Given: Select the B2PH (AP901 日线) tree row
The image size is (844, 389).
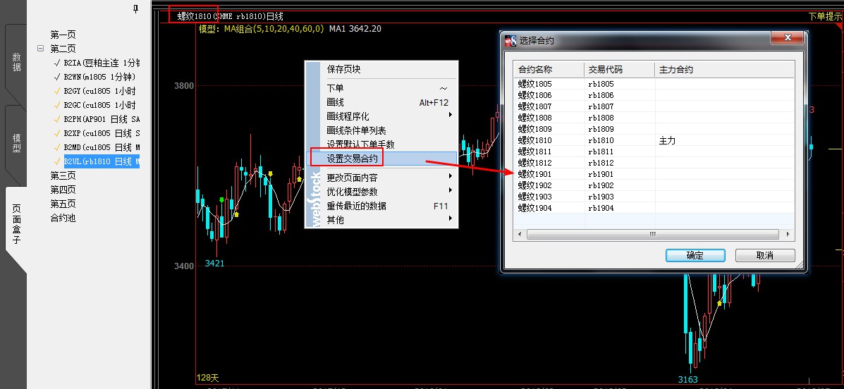Looking at the screenshot, I should [x=102, y=119].
